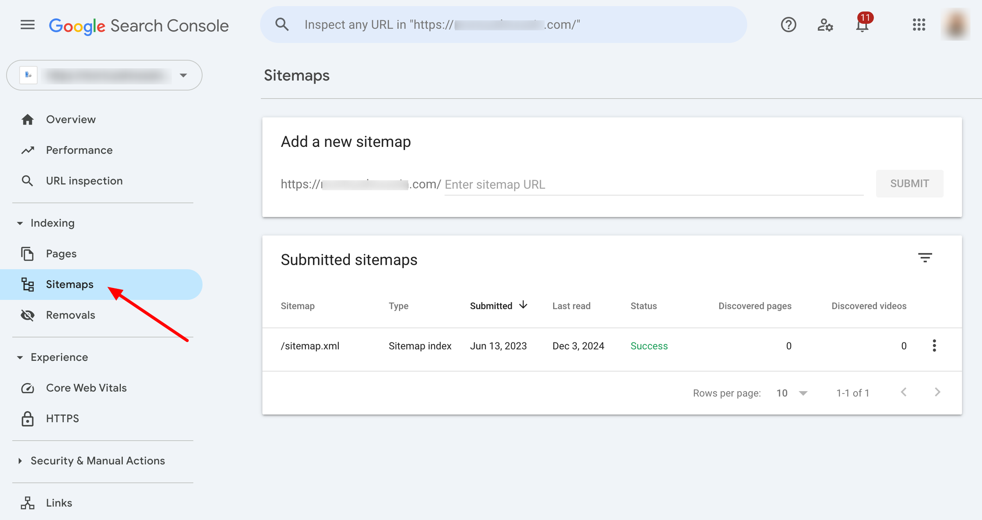982x520 pixels.
Task: Focus the Inspect any URL search field
Action: pos(503,25)
